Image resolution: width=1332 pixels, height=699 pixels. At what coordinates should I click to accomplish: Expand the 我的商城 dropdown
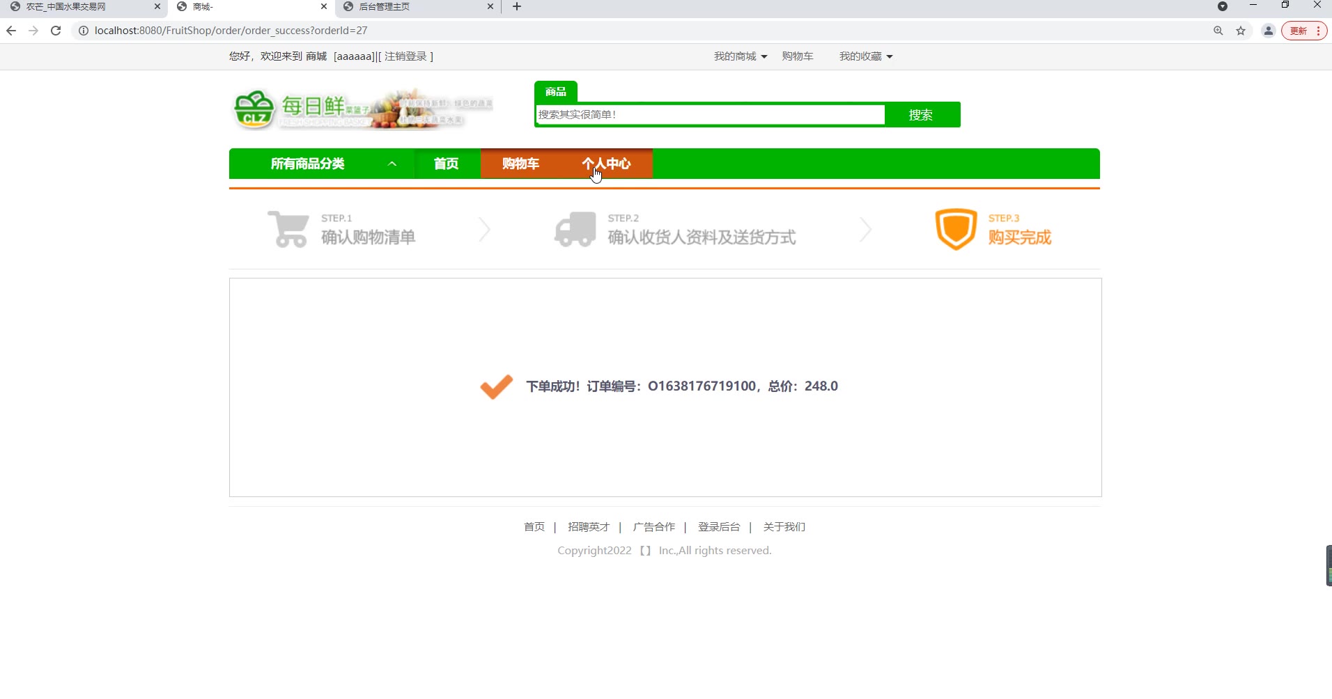click(741, 56)
